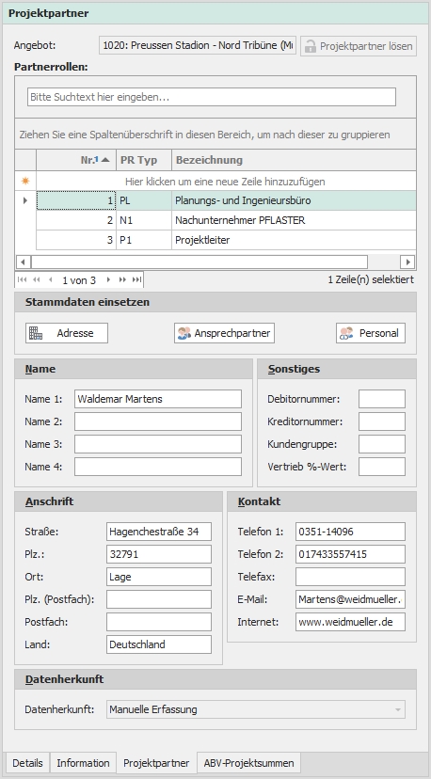Select the Projektpartner tab
This screenshot has height=779, width=431.
156,763
